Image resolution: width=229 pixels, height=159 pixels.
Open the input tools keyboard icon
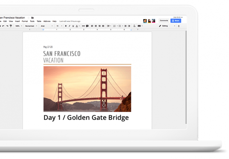139,26
